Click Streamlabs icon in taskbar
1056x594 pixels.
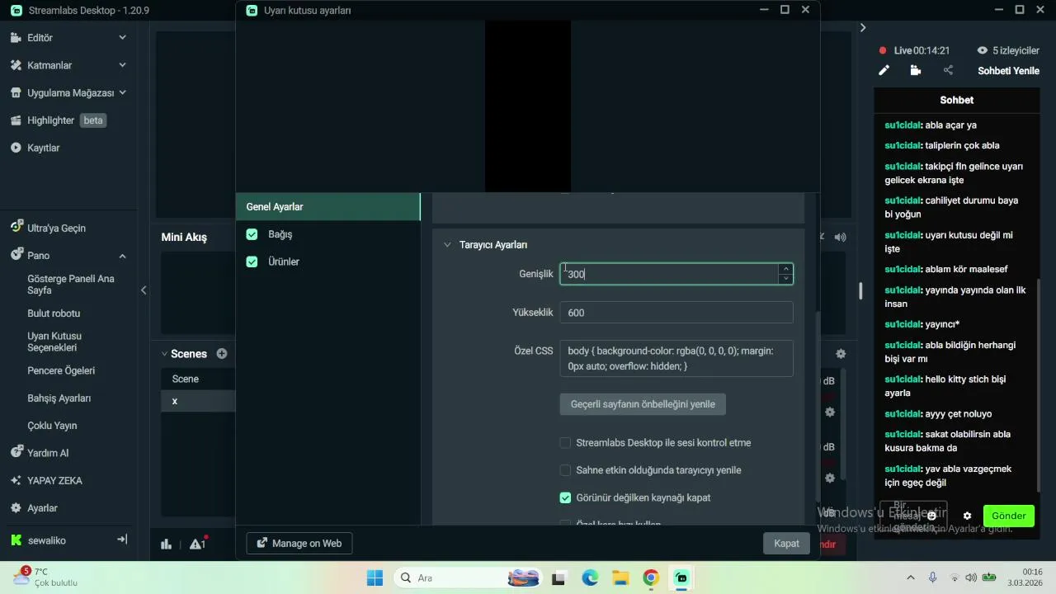[x=681, y=577]
